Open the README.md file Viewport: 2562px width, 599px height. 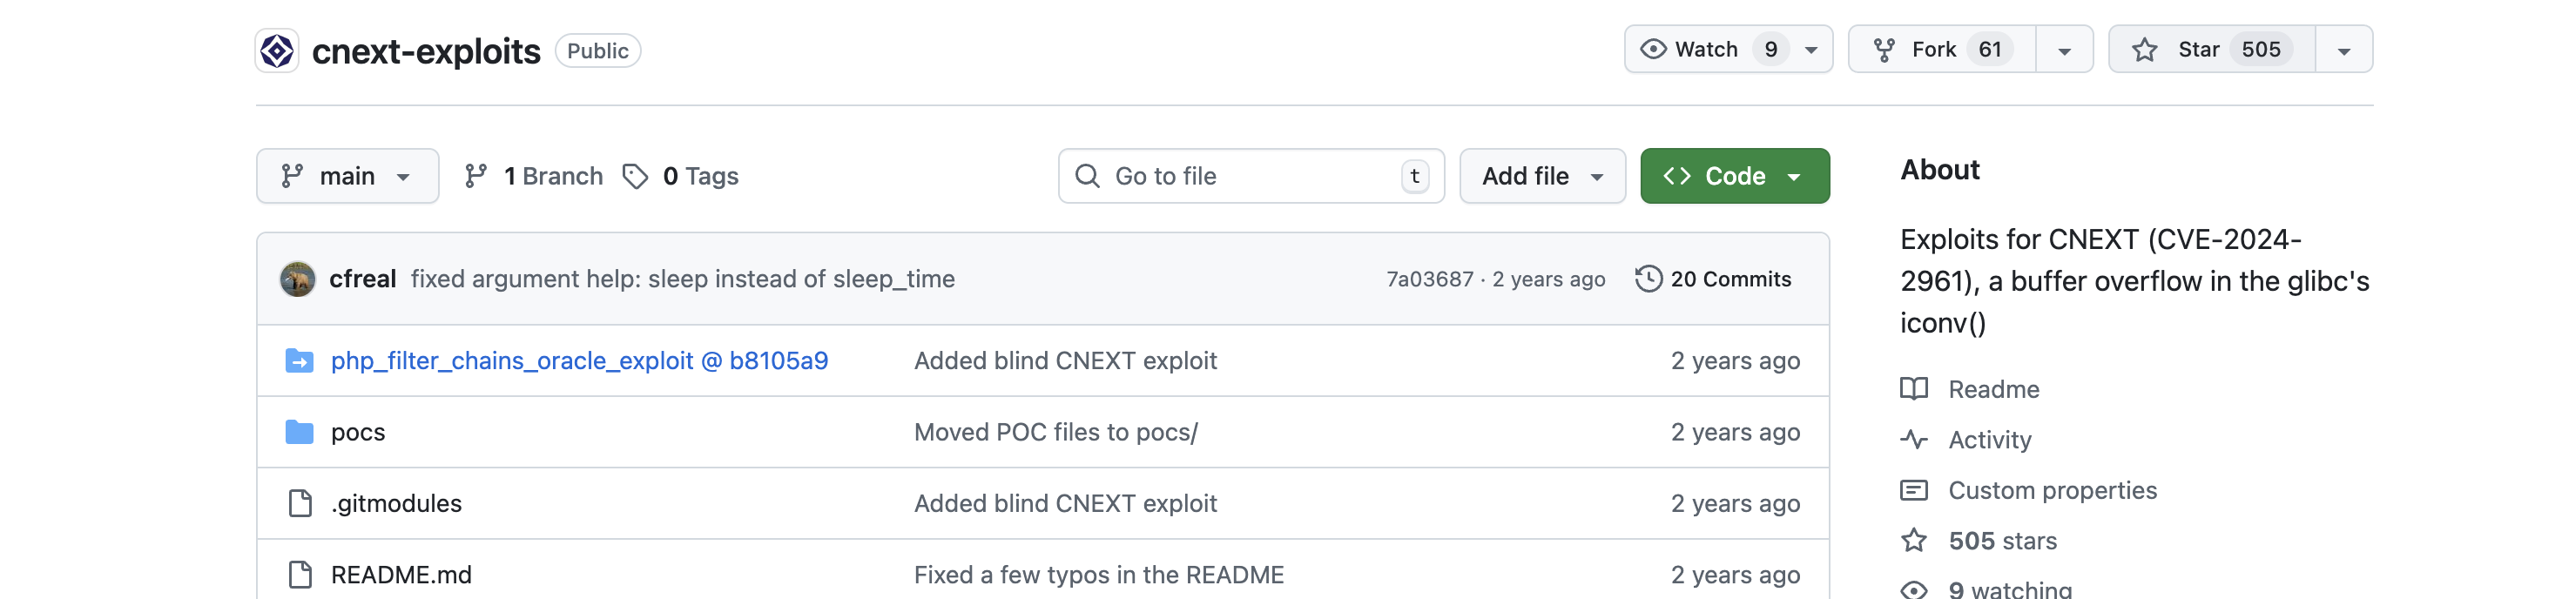point(401,575)
